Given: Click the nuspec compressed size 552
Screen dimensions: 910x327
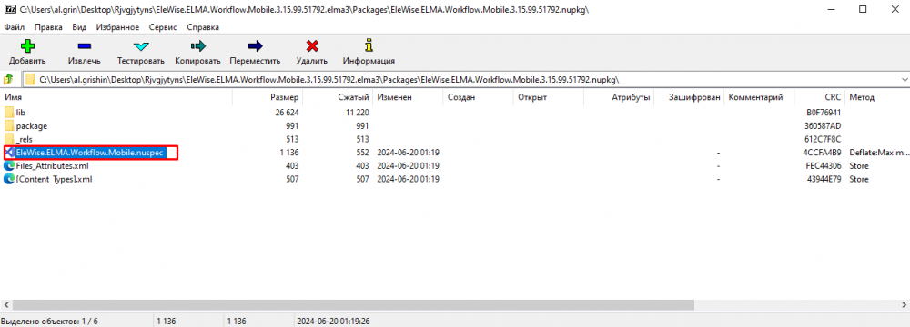Looking at the screenshot, I should click(363, 153).
